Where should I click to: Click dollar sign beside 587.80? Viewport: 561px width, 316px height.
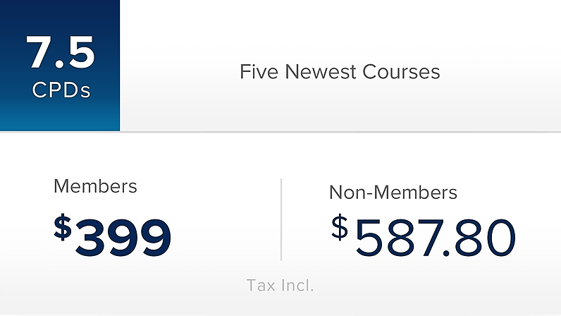pos(340,227)
